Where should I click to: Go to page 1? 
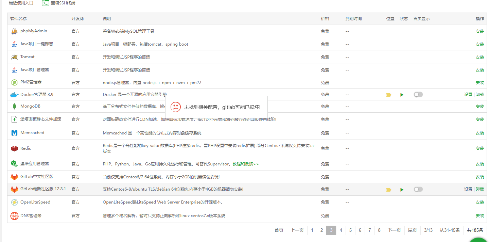coord(312,230)
